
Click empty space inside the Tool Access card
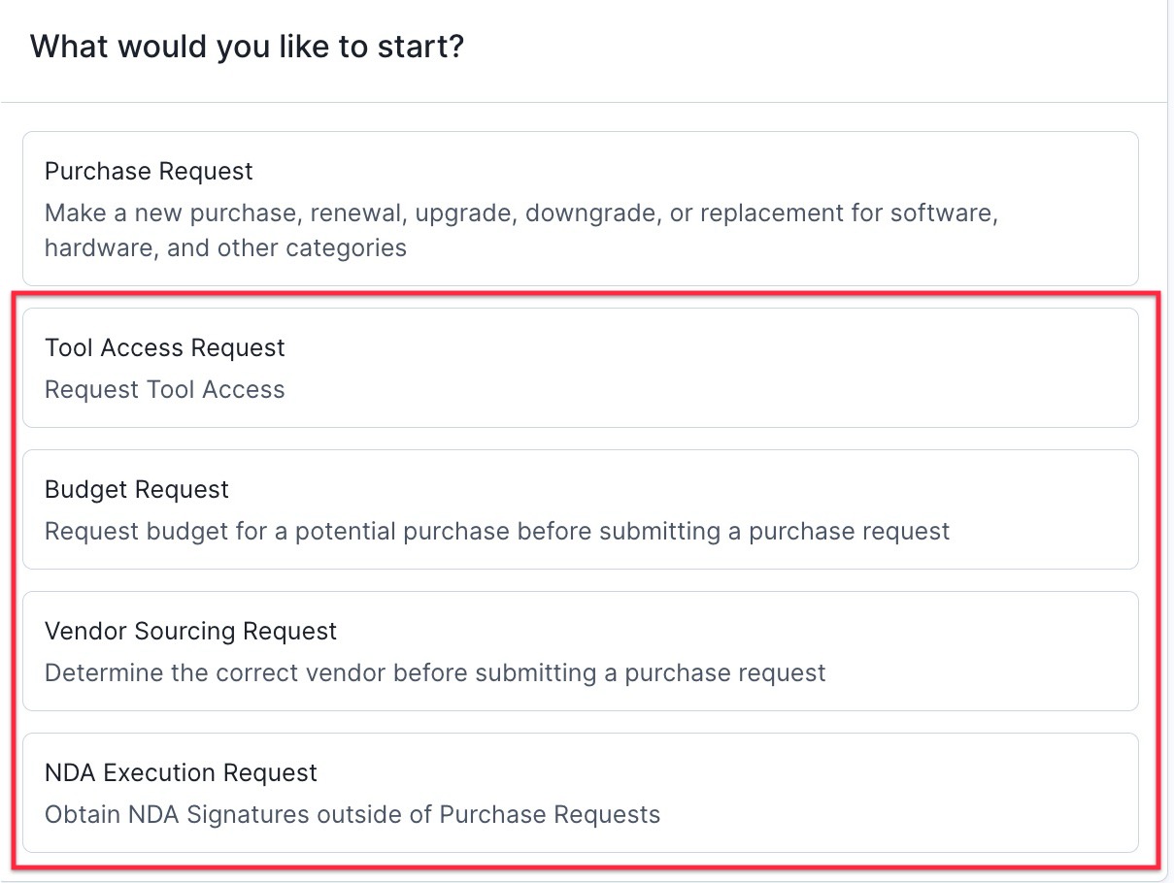(x=728, y=369)
